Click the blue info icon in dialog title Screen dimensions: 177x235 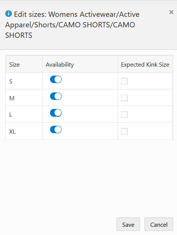click(9, 13)
